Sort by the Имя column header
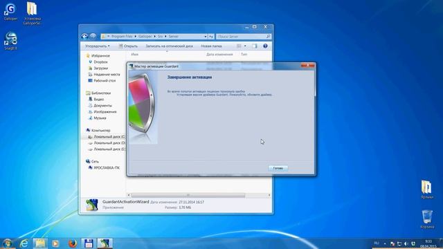The height and width of the screenshot is (249, 443). click(135, 54)
